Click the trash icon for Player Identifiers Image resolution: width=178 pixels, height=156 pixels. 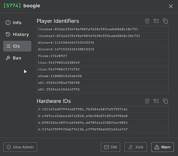(x=147, y=21)
